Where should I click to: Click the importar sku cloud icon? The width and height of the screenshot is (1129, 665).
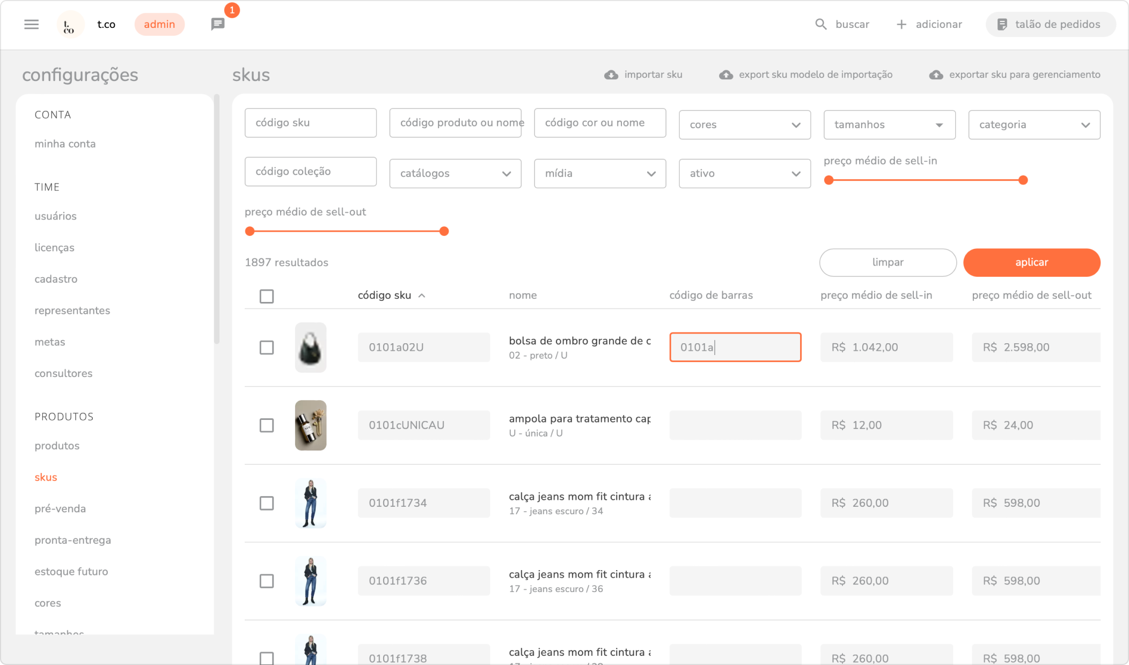611,75
